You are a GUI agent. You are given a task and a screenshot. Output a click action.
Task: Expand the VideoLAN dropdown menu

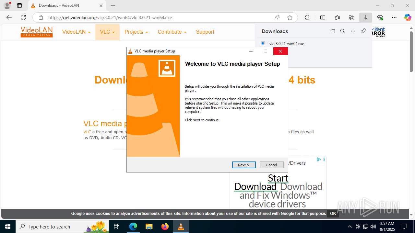(x=76, y=32)
